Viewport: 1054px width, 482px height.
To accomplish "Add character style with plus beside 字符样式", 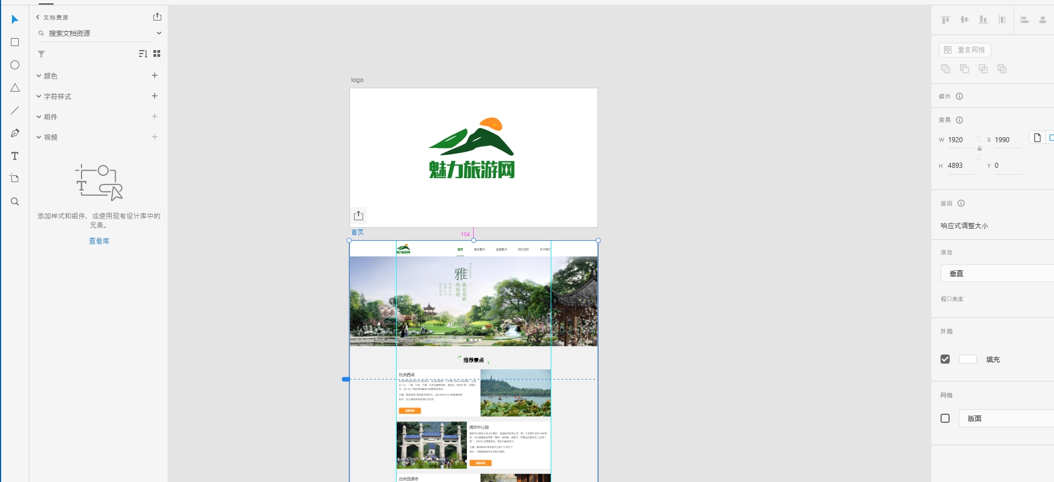I will point(154,96).
